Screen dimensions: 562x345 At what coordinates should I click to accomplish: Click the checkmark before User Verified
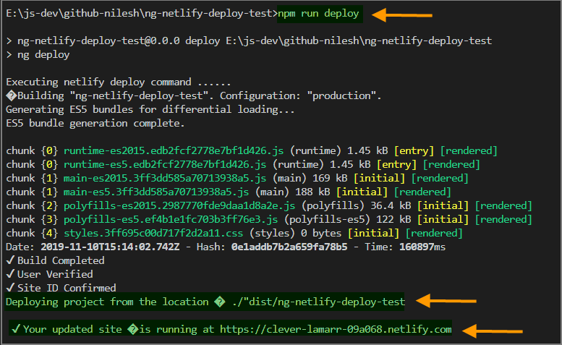[x=9, y=274]
